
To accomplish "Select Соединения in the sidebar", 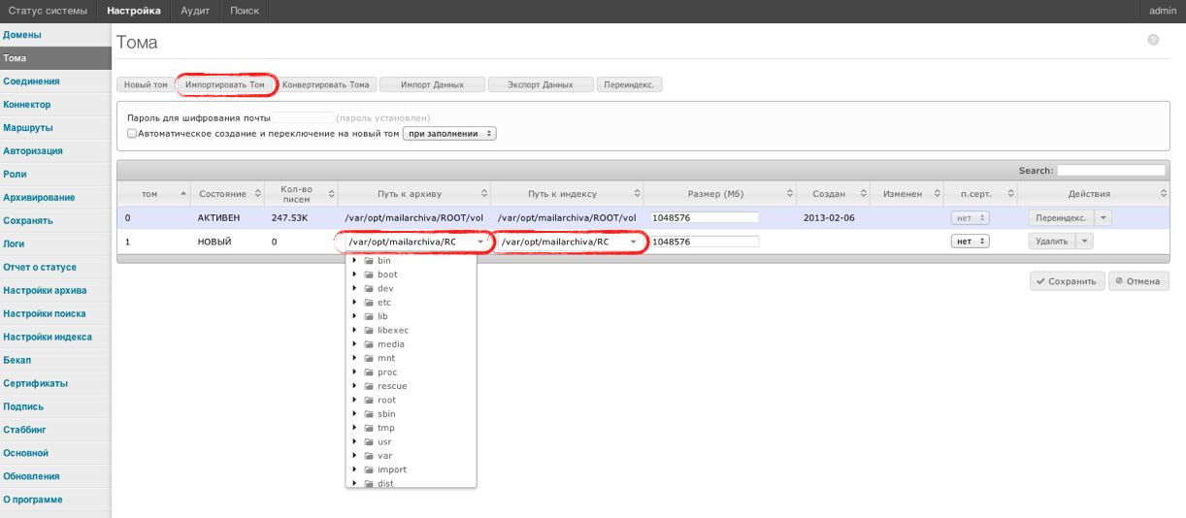I will (x=55, y=81).
